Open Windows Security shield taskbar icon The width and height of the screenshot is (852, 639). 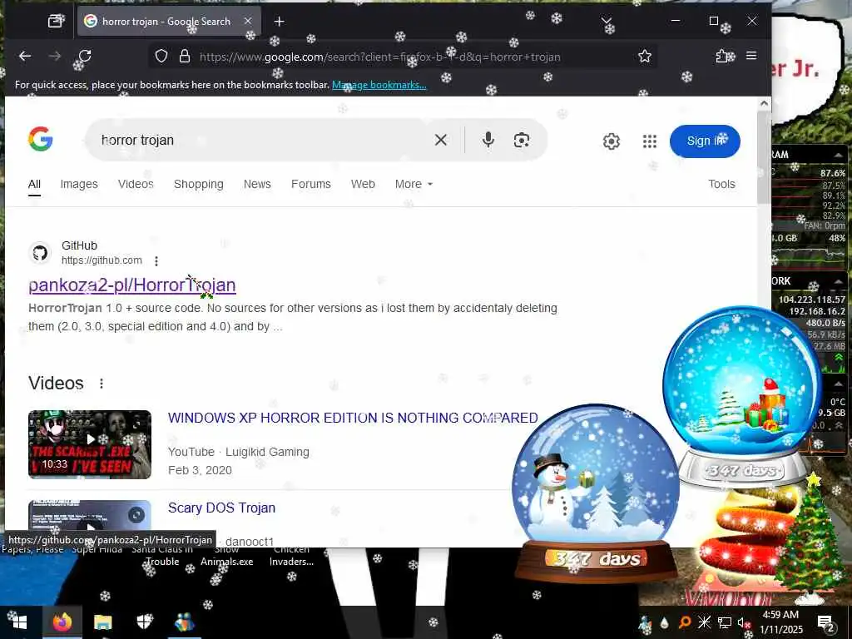(144, 622)
